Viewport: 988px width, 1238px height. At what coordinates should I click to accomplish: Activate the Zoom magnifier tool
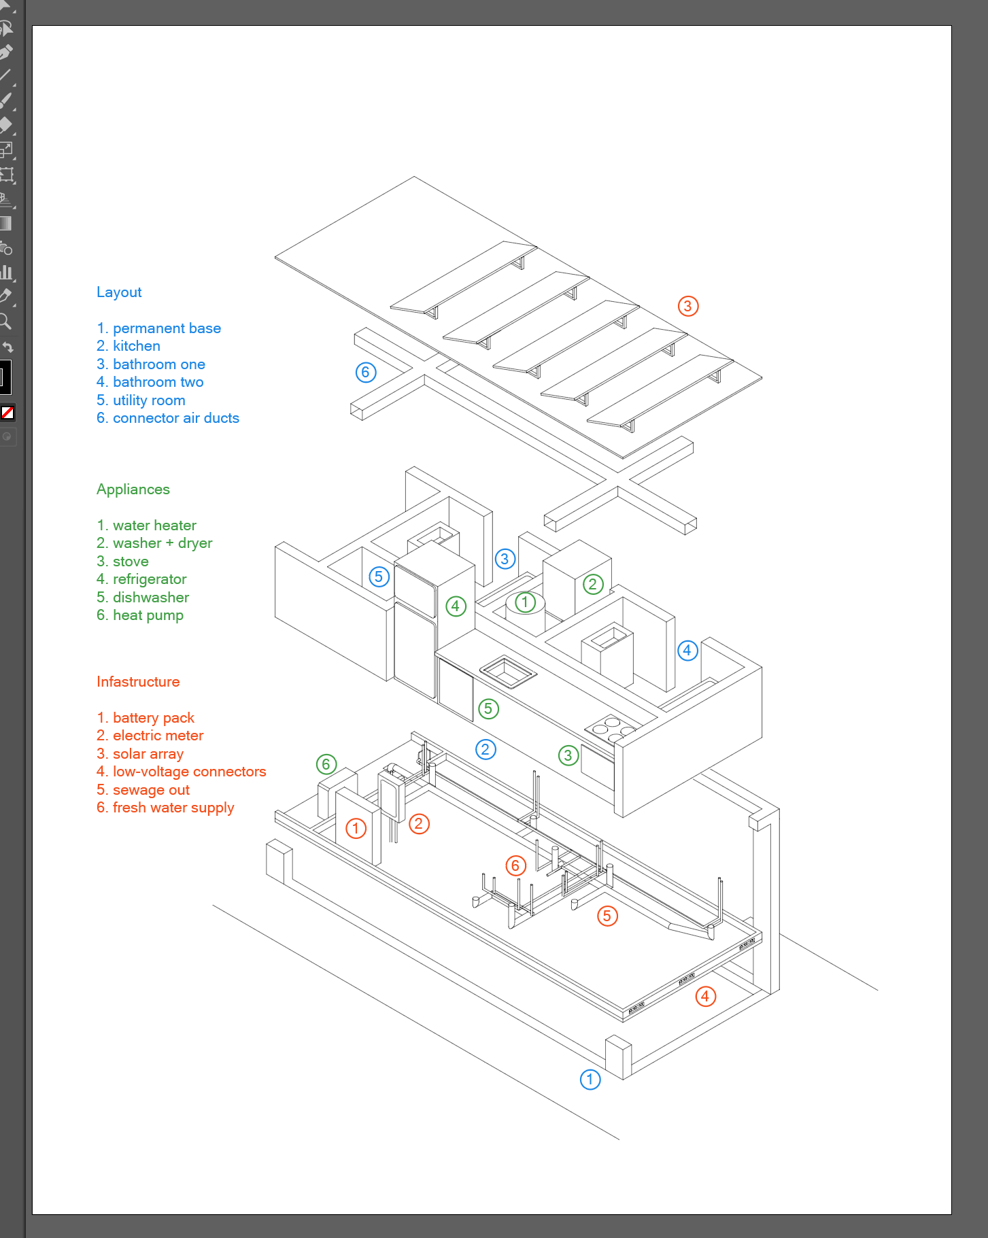click(5, 321)
